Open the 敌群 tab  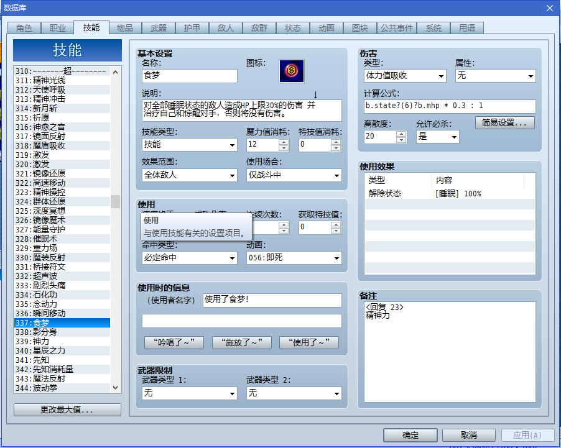[259, 28]
